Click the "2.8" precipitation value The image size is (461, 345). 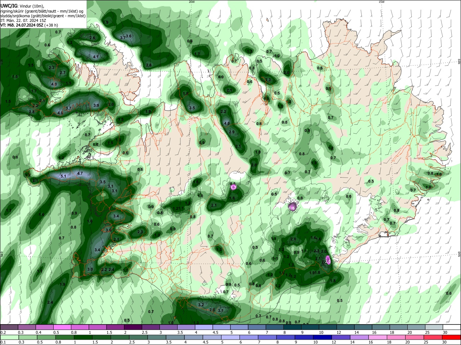[32, 112]
